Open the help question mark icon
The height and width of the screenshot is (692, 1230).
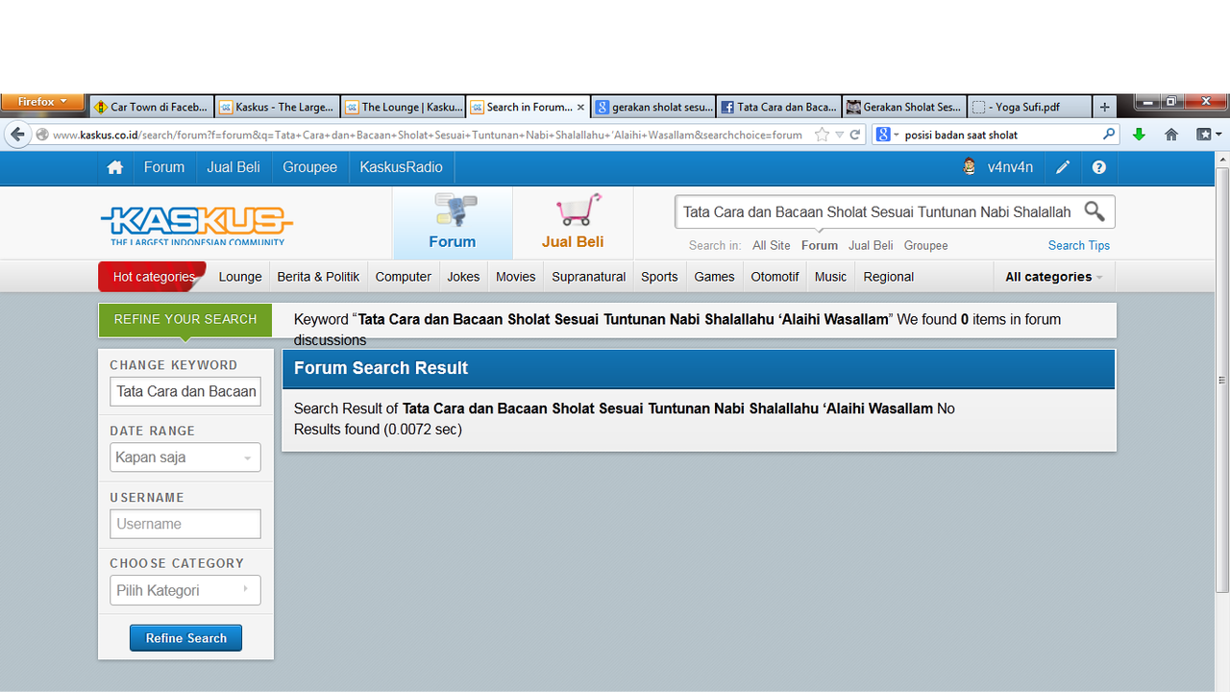[1099, 167]
